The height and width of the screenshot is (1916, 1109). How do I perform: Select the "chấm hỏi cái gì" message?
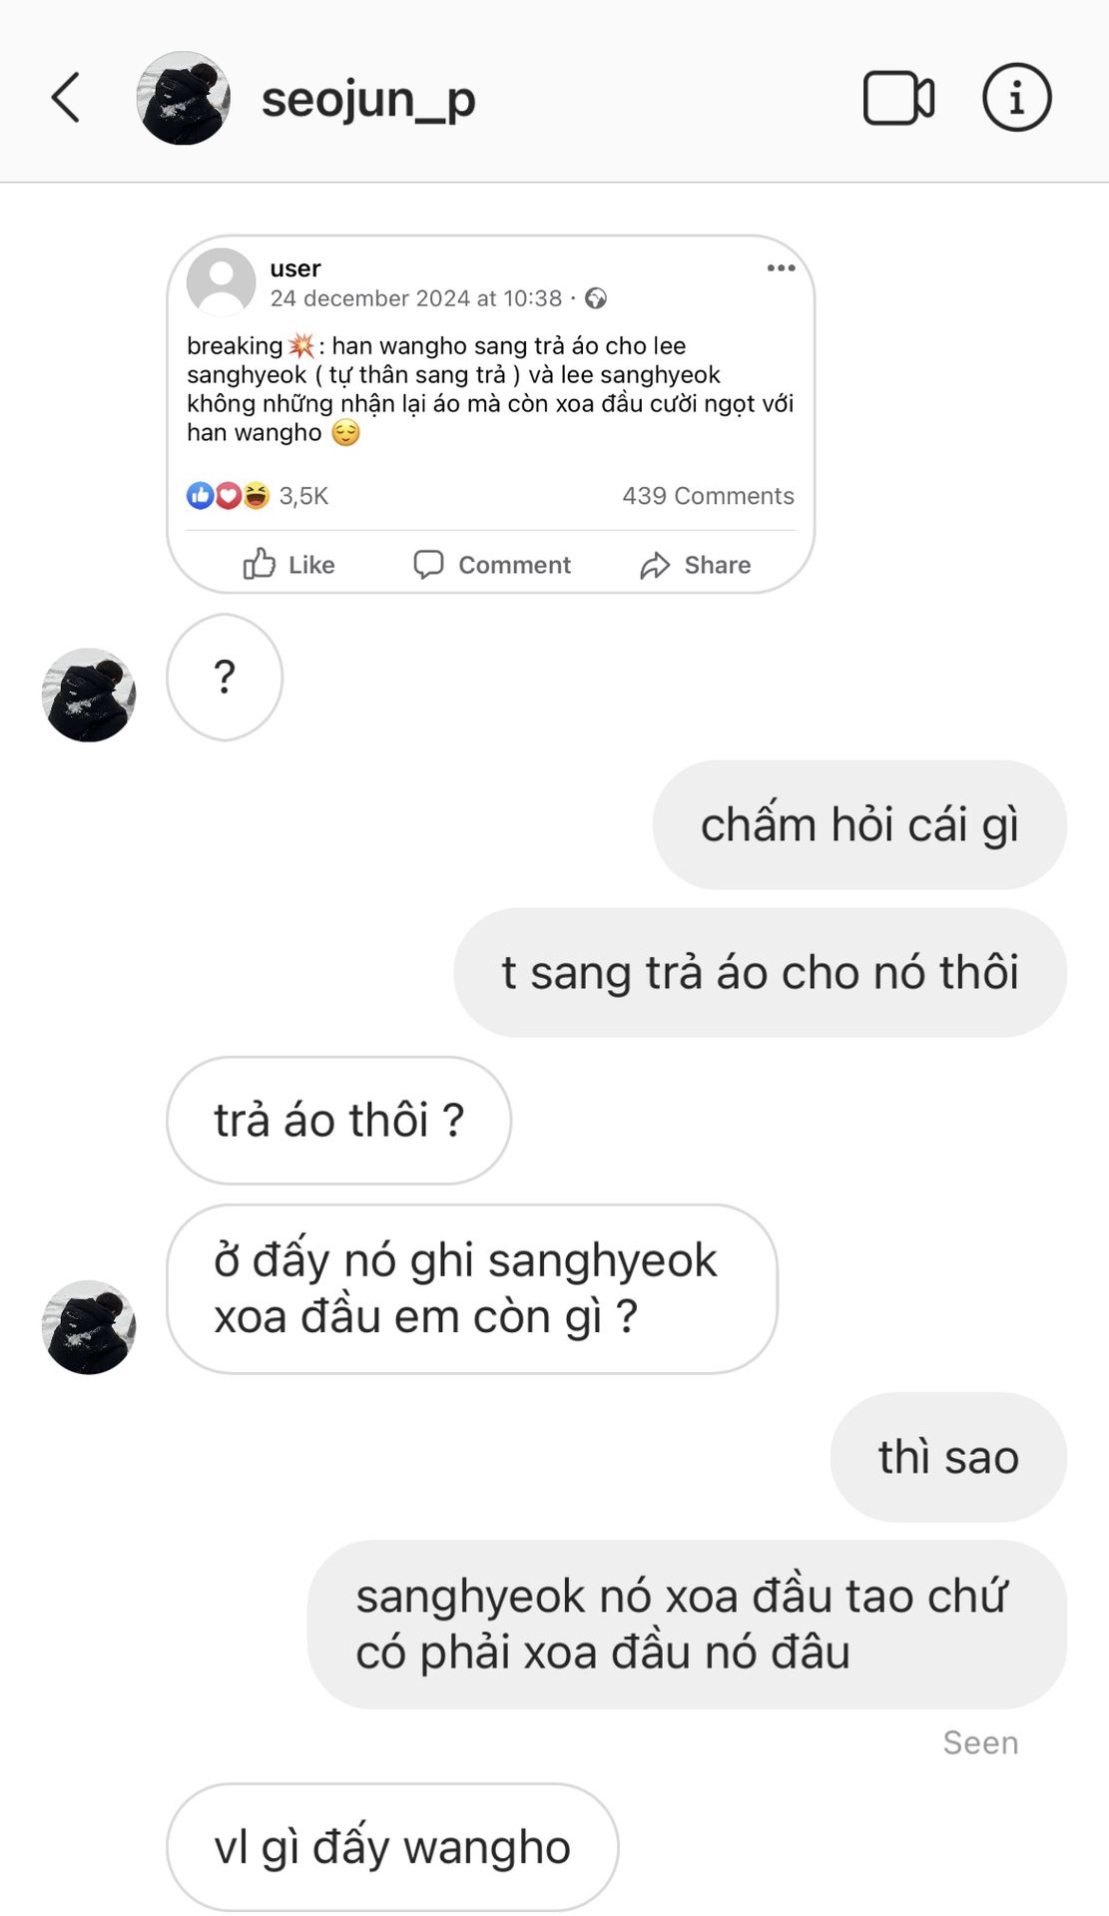[x=859, y=825]
